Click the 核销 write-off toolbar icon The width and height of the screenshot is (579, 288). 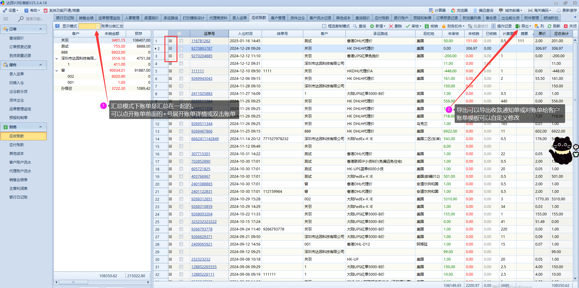[x=427, y=26]
